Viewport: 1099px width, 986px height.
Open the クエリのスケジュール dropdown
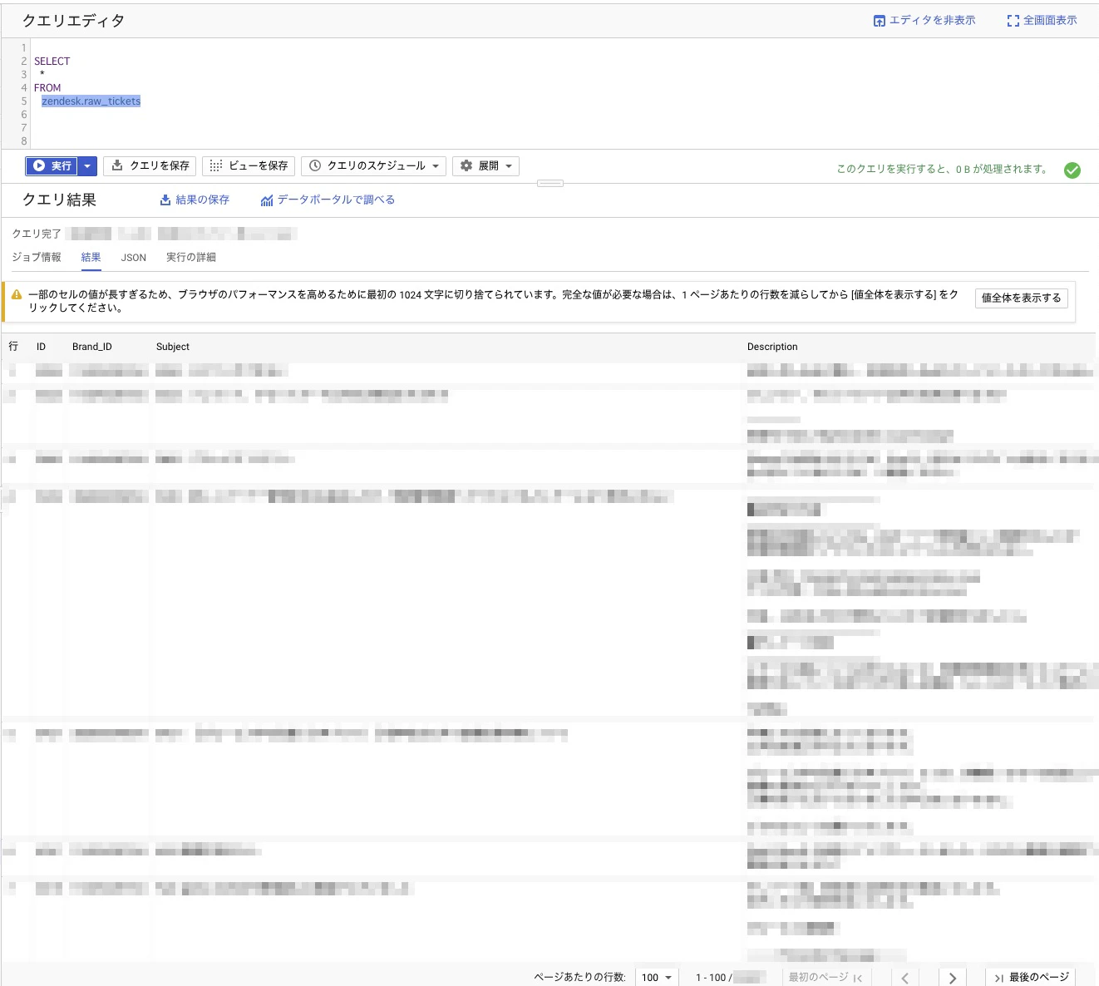(x=374, y=166)
